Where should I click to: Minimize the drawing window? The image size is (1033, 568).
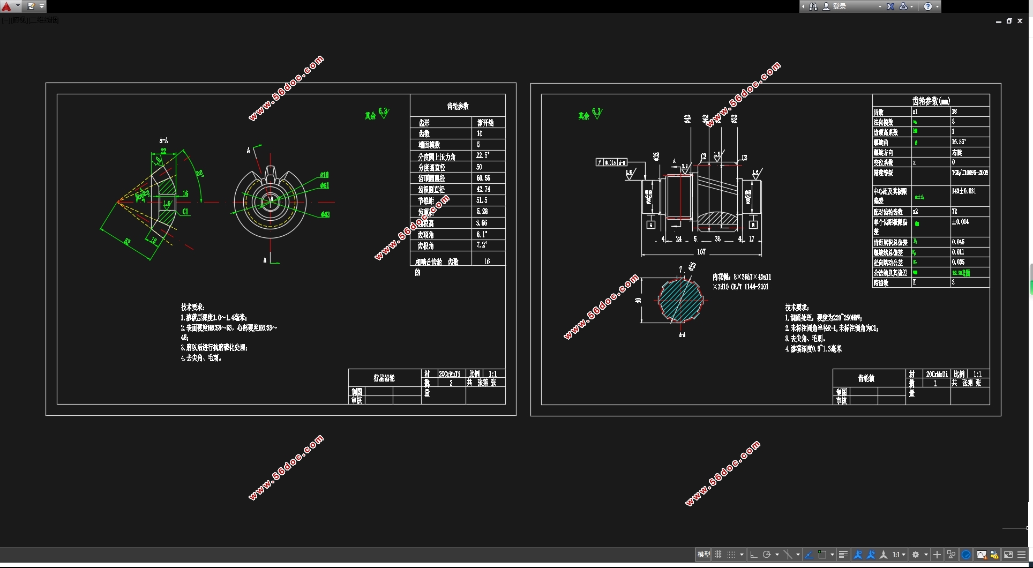[x=999, y=21]
